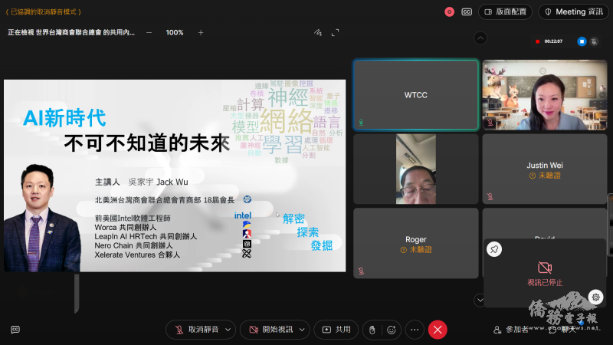Leave meeting with red X button
This screenshot has height=345, width=613.
pyautogui.click(x=438, y=330)
